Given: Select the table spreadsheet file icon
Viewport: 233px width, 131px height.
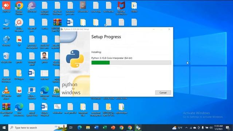Looking at the screenshot, I should [44, 75].
